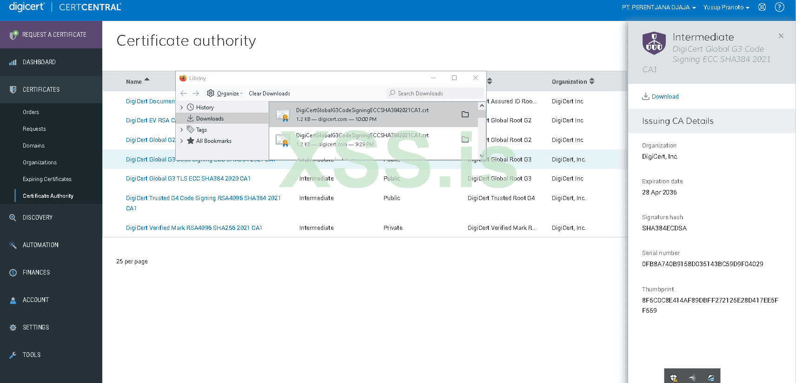
Task: Select Certificate Authority in the sidebar
Action: point(48,196)
